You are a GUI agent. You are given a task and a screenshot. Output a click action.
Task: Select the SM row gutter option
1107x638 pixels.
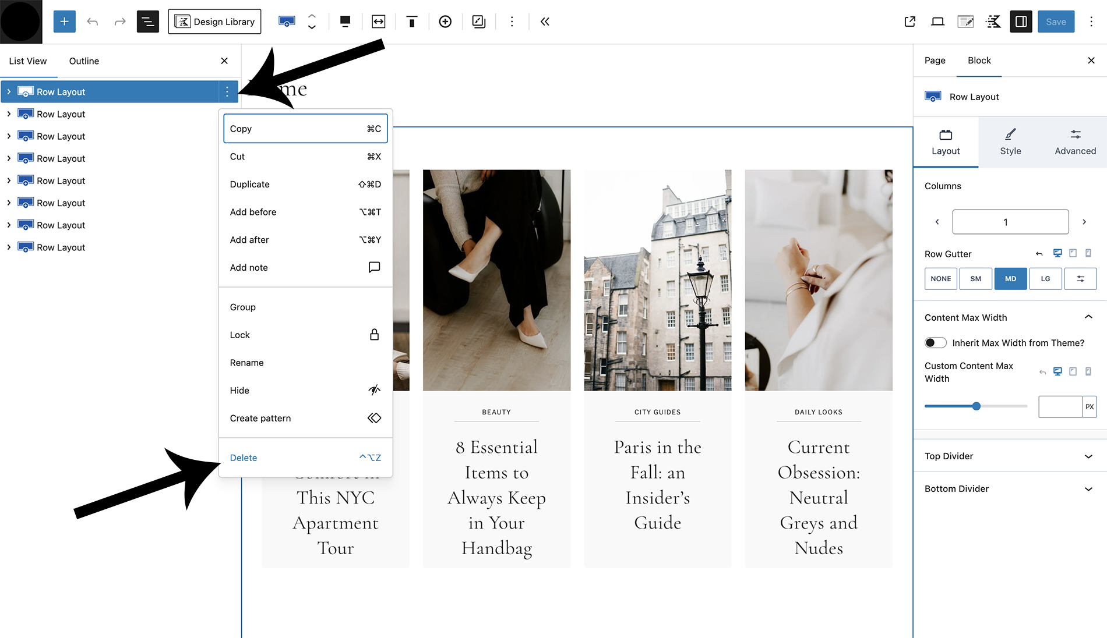coord(975,279)
